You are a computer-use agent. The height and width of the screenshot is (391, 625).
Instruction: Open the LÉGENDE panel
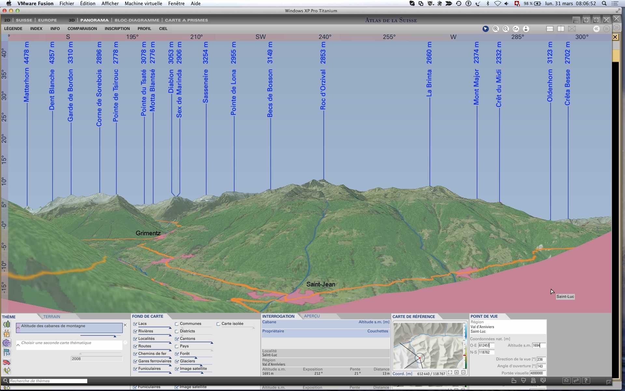pyautogui.click(x=13, y=29)
